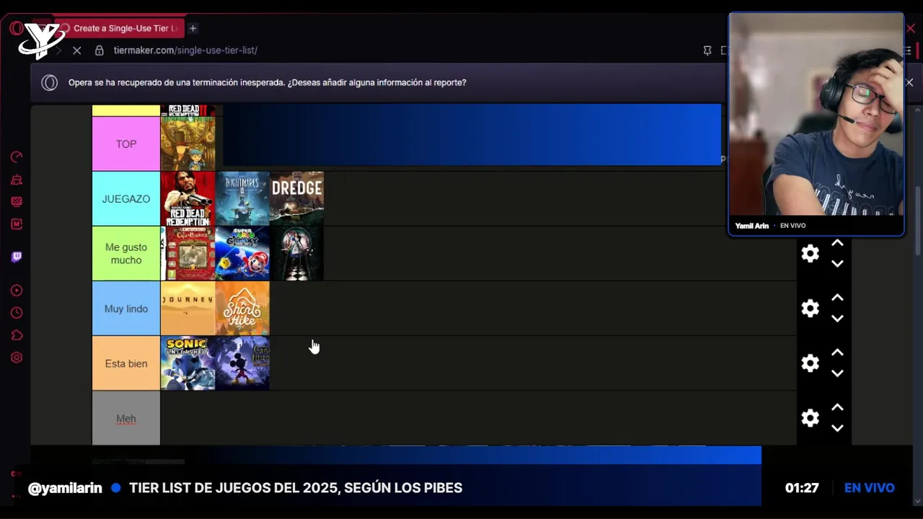The height and width of the screenshot is (519, 923).
Task: Open settings gear for Meh row
Action: 811,418
